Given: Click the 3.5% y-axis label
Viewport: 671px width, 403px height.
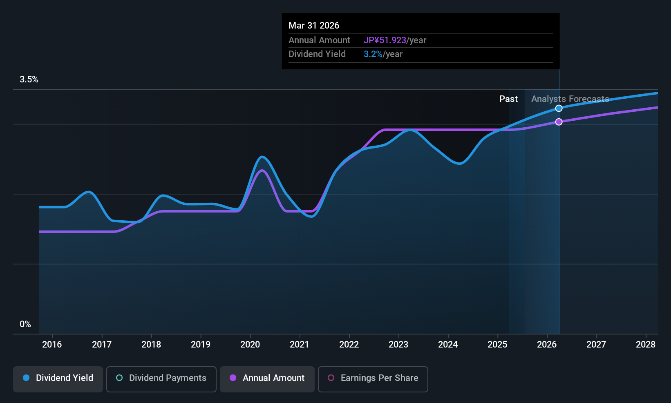Looking at the screenshot, I should tap(29, 80).
